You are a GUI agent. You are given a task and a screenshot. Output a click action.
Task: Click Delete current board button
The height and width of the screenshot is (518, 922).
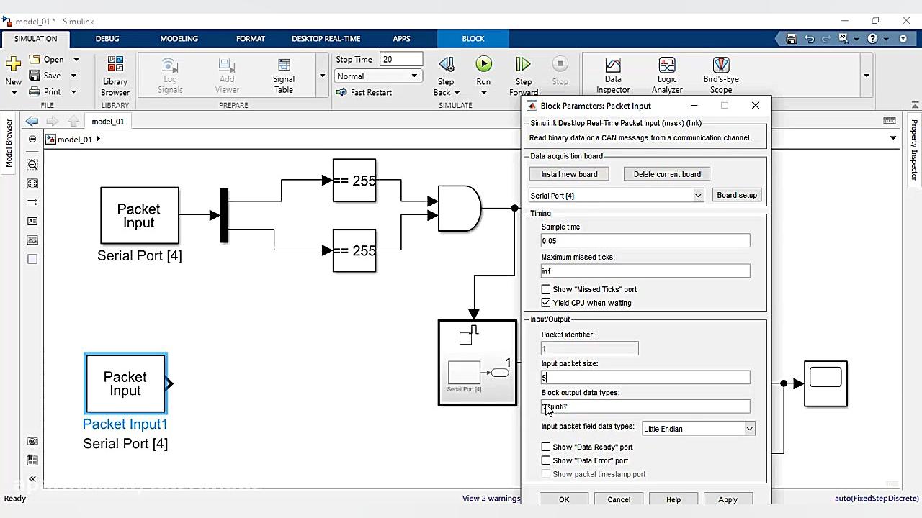667,174
